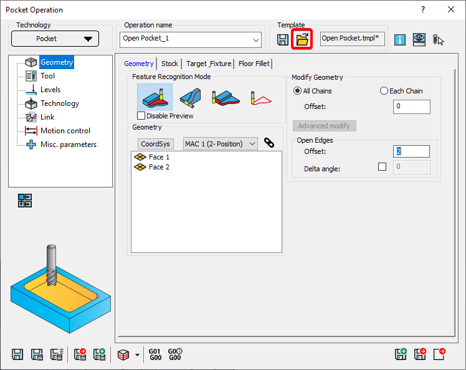Tick the Delta angle checkbox

[x=382, y=167]
